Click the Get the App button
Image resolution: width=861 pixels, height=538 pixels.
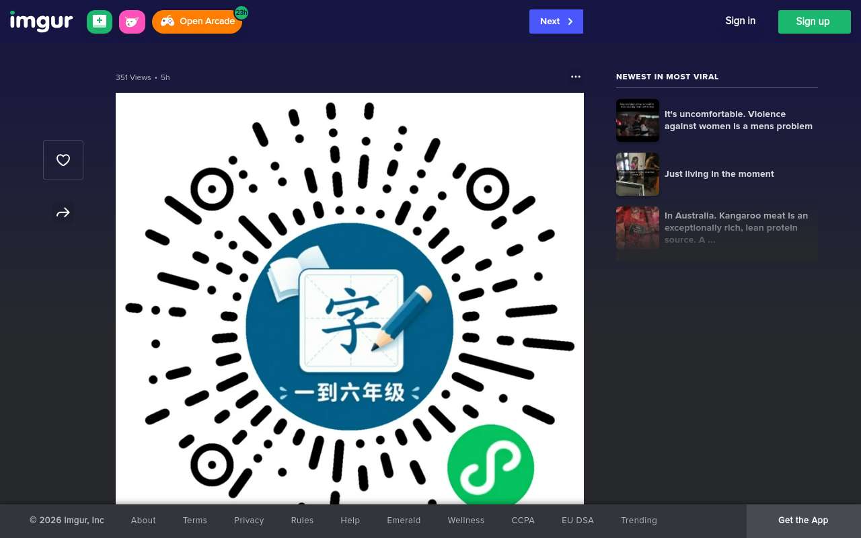click(x=803, y=521)
